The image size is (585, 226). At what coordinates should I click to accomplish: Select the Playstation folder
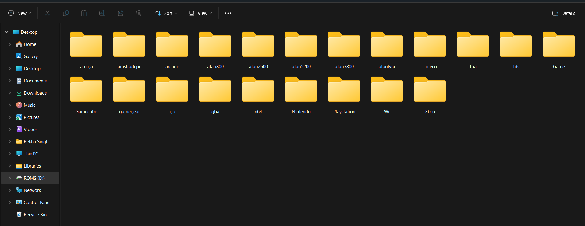click(x=344, y=95)
